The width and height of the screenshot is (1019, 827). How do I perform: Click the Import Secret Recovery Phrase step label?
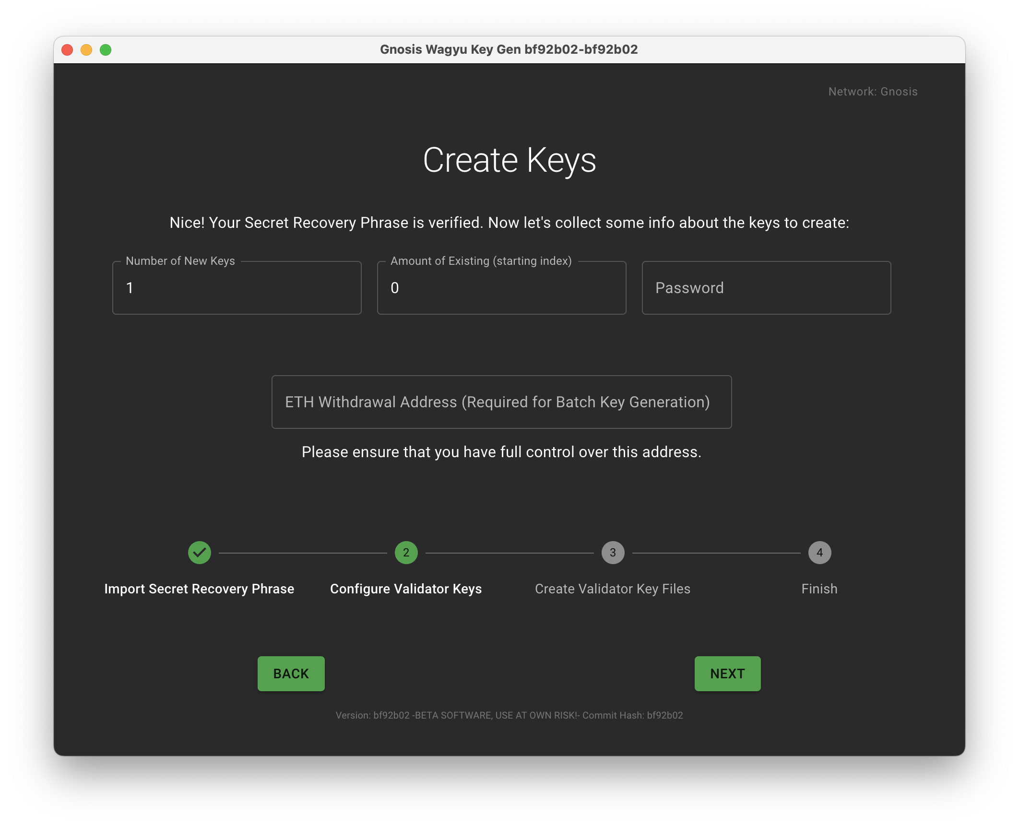pyautogui.click(x=199, y=589)
